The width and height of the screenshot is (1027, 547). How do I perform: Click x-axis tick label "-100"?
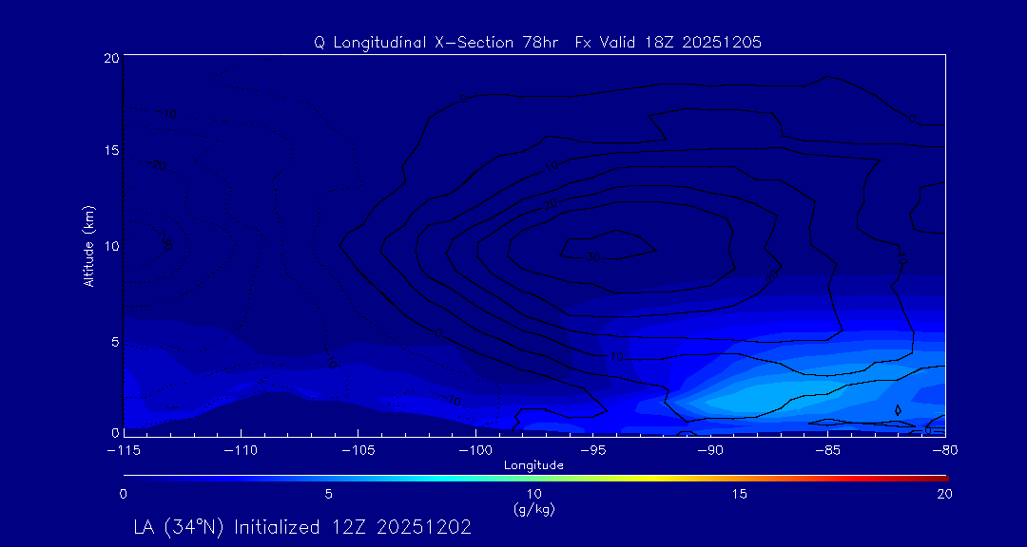tap(475, 451)
